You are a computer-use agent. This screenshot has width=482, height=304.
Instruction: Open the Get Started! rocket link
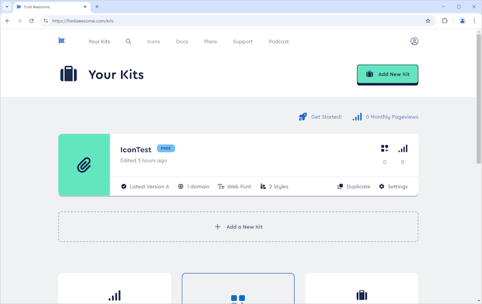click(320, 117)
